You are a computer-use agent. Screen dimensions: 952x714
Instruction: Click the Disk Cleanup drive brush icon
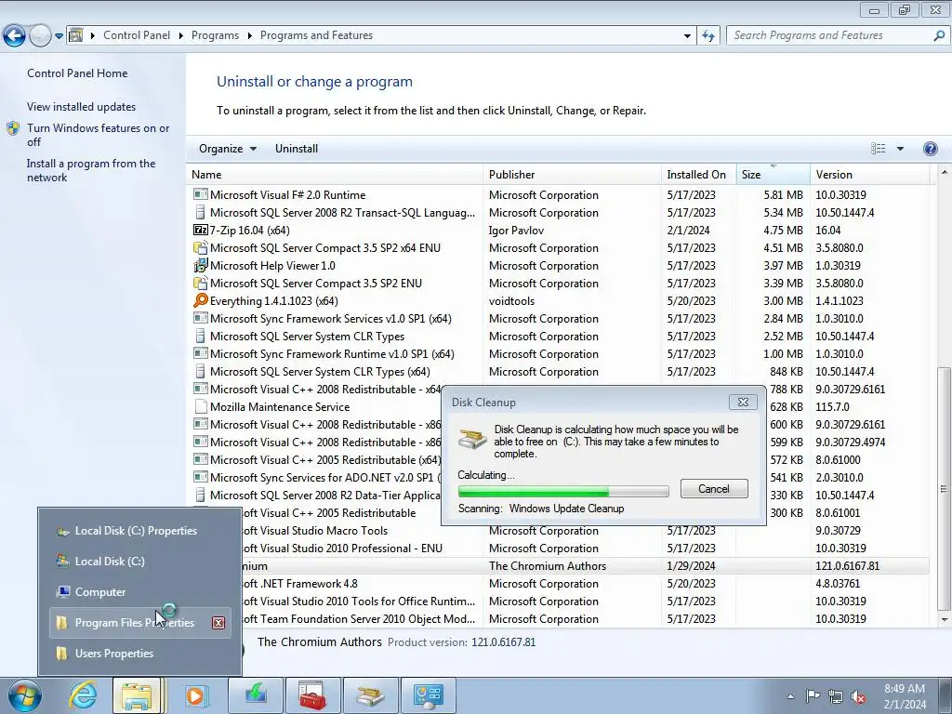point(473,438)
